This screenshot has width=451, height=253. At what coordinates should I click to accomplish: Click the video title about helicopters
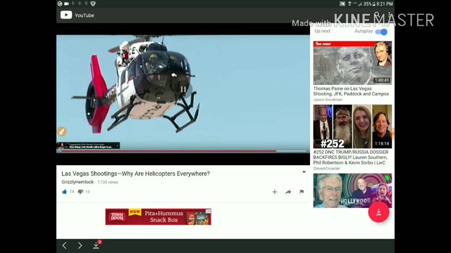pos(135,174)
